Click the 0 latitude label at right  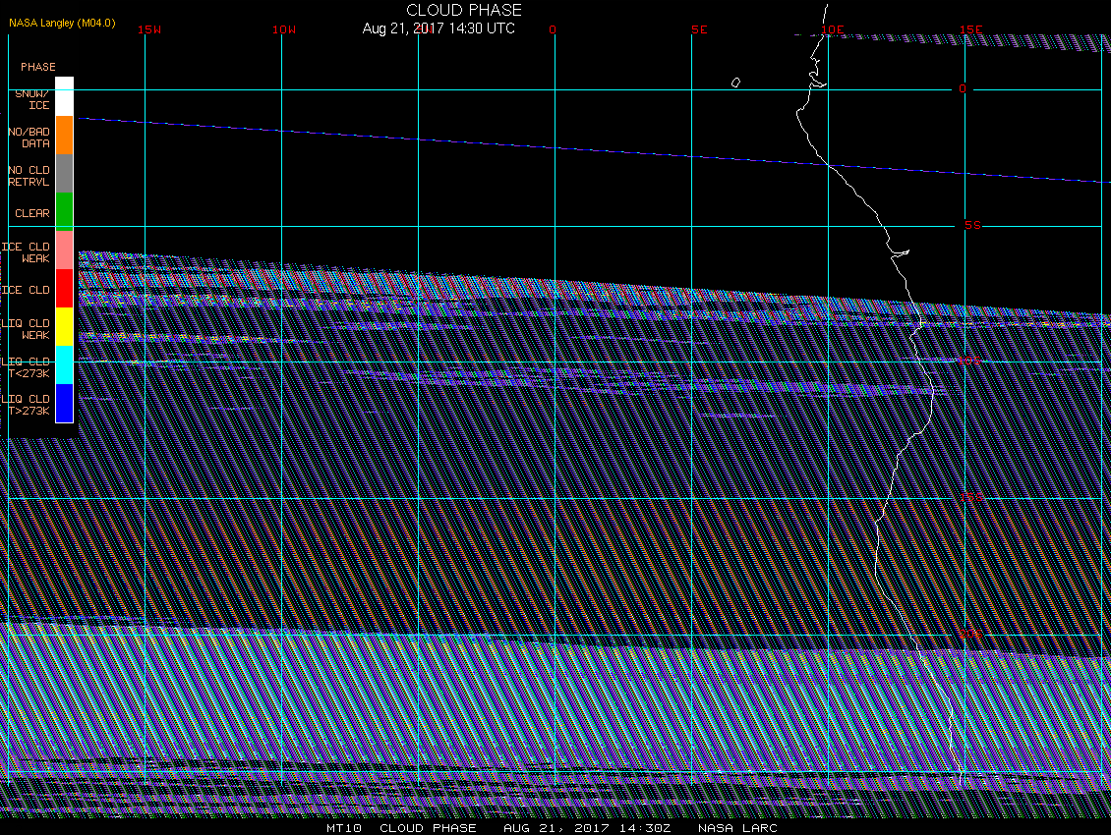pyautogui.click(x=963, y=88)
